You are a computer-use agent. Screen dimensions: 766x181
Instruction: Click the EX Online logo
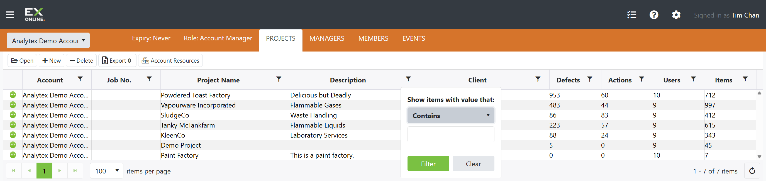35,14
